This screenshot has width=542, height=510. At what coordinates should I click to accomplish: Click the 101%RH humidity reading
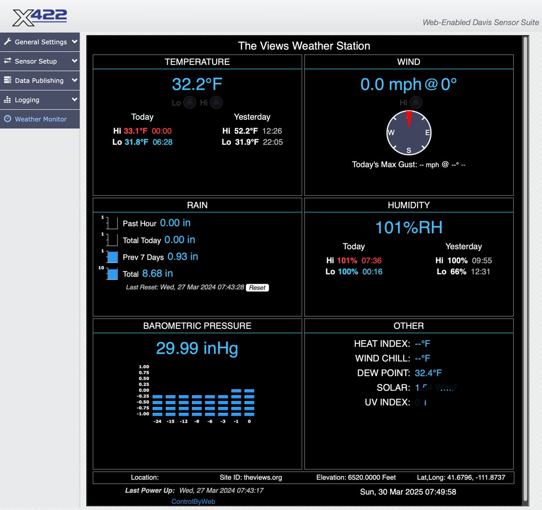pyautogui.click(x=409, y=228)
